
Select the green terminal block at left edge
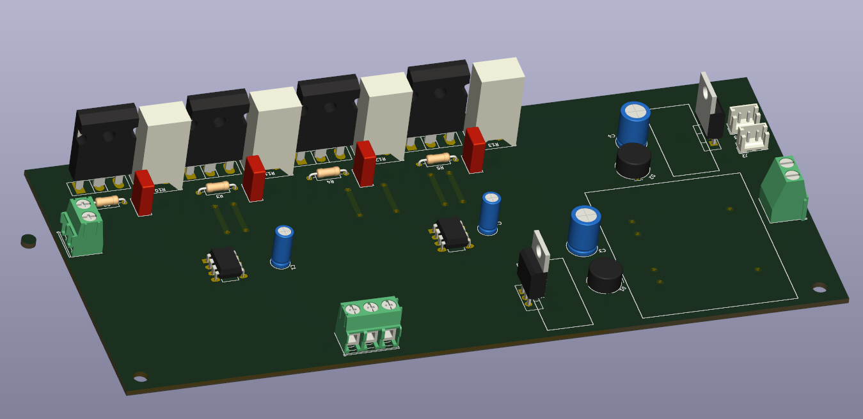pos(84,227)
